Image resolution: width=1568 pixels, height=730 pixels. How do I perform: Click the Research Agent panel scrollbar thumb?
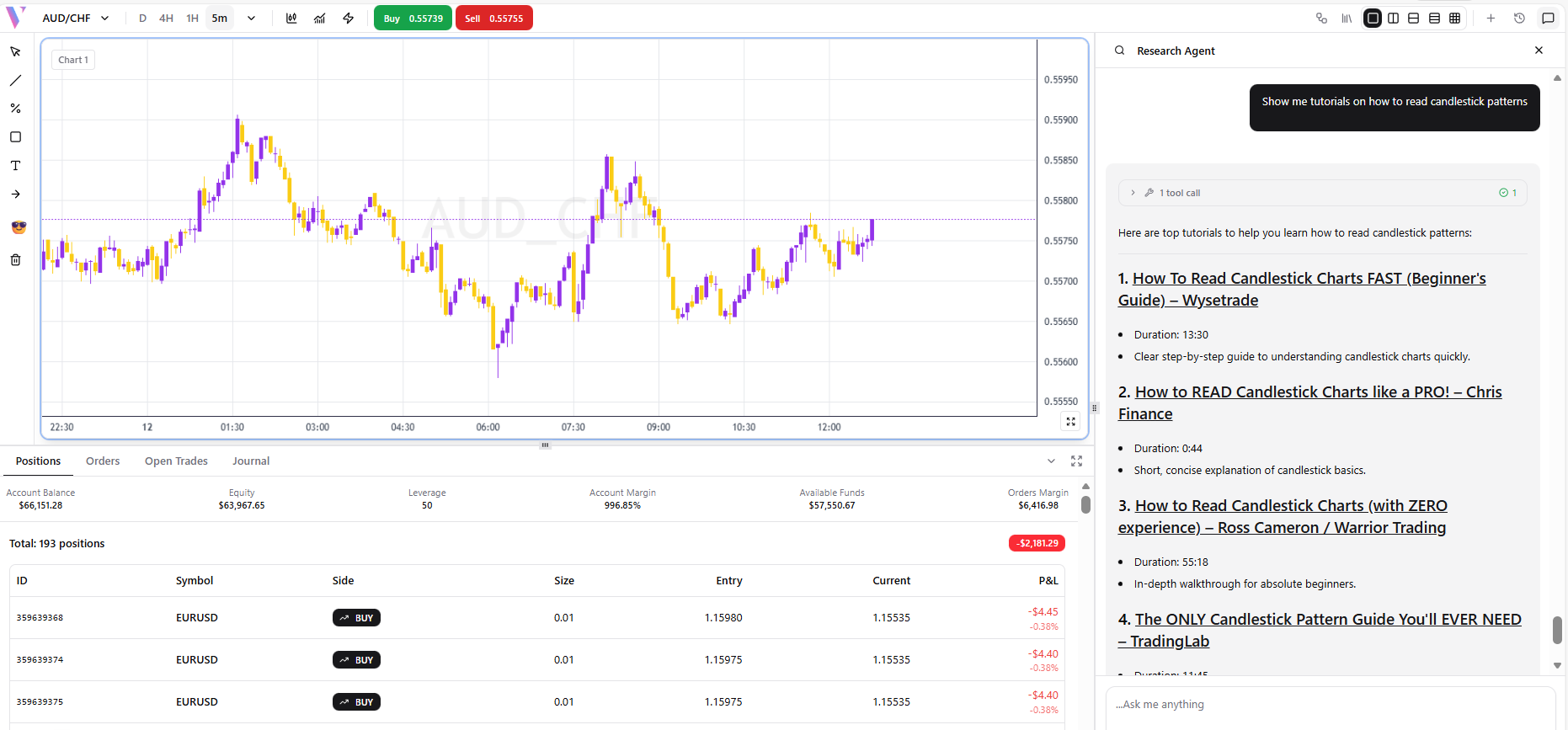pyautogui.click(x=1557, y=629)
